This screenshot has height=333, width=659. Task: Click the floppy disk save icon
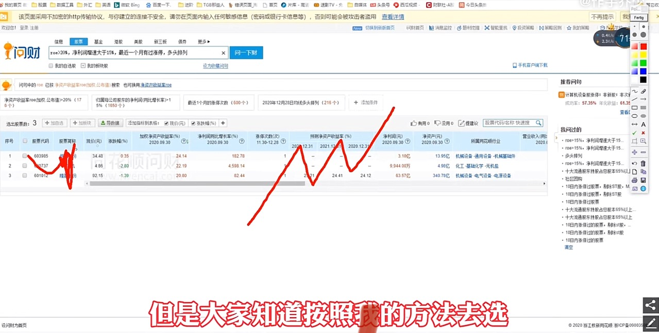pos(643,180)
